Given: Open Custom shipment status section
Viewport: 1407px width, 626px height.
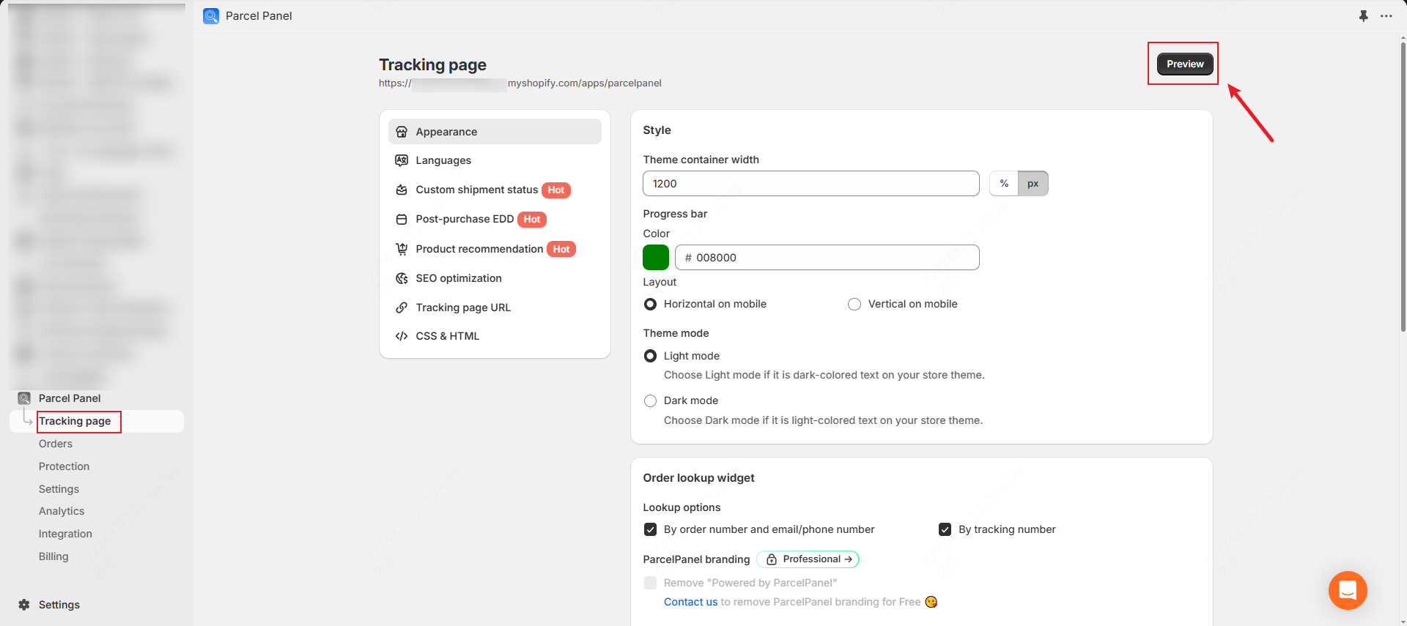Looking at the screenshot, I should pyautogui.click(x=495, y=190).
